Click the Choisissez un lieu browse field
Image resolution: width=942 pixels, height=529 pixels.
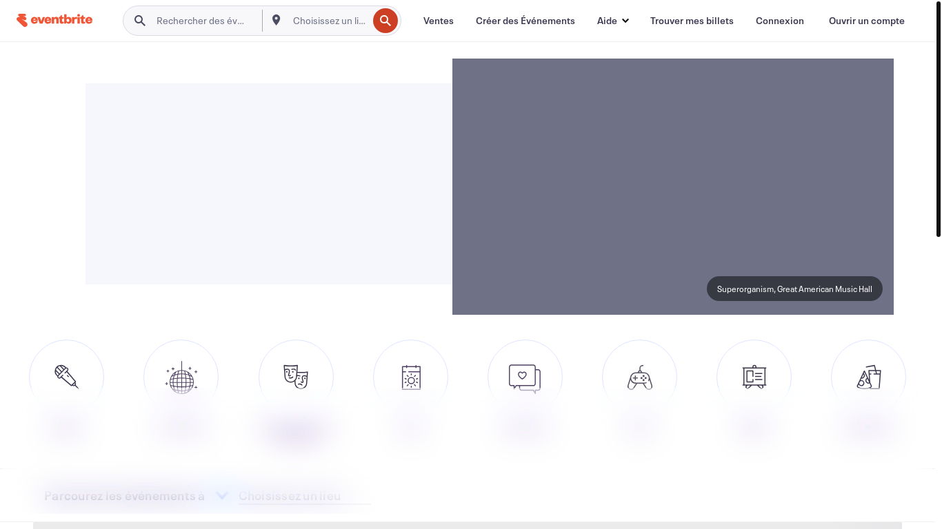tap(305, 496)
